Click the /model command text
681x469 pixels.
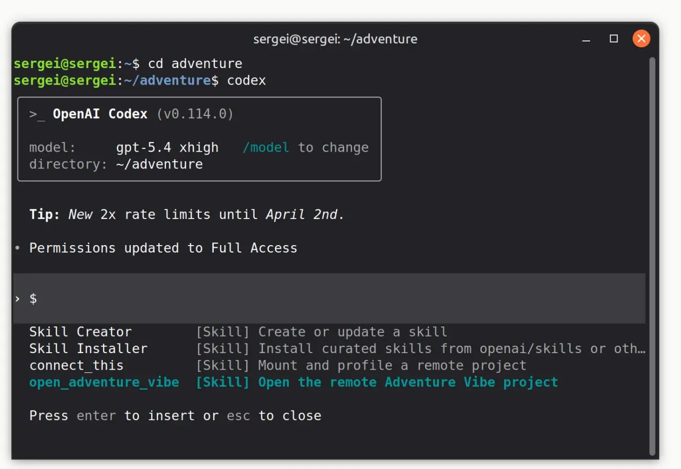pos(266,148)
